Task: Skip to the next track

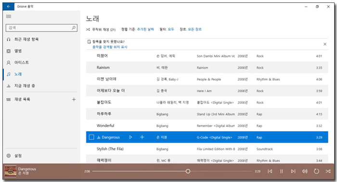Action: pyautogui.click(x=293, y=171)
